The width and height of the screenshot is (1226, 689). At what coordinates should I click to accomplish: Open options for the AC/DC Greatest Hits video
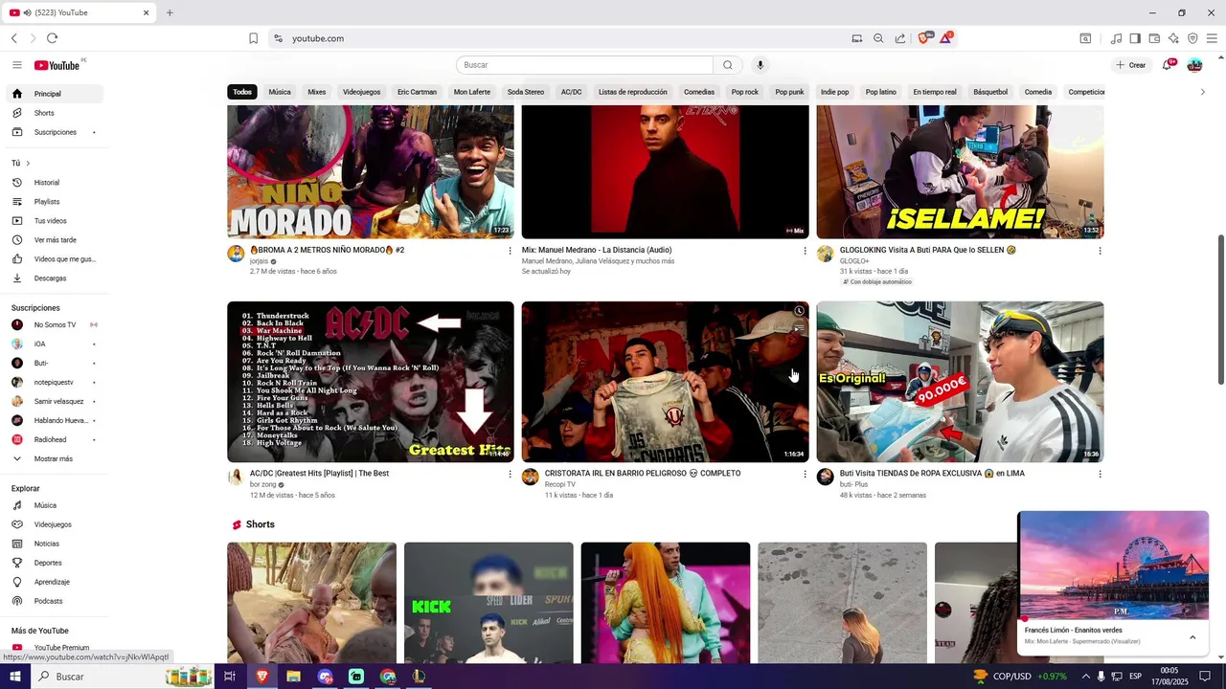pyautogui.click(x=510, y=475)
